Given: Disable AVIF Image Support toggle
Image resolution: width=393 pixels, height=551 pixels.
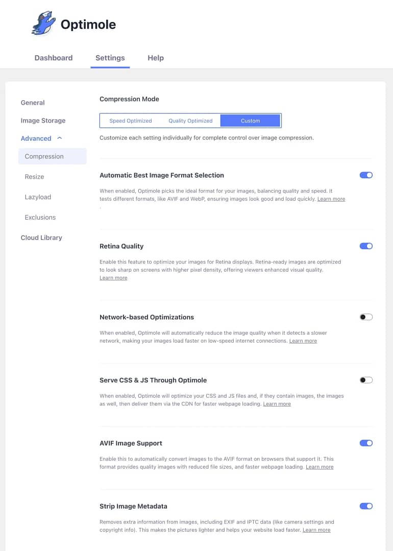Looking at the screenshot, I should click(366, 443).
